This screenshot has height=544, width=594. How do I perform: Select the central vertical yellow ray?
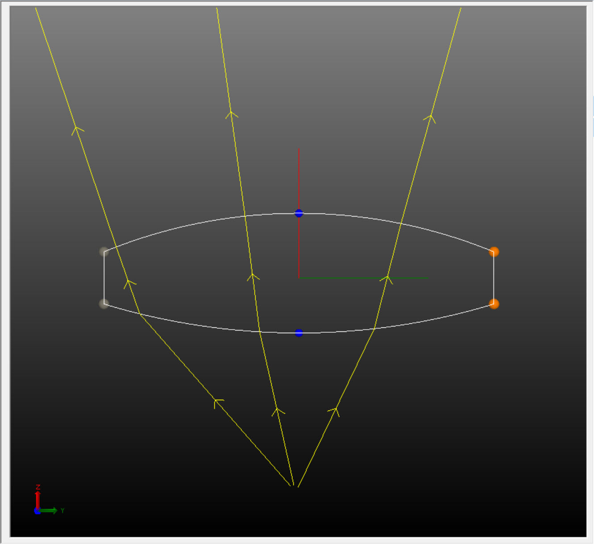point(230,112)
